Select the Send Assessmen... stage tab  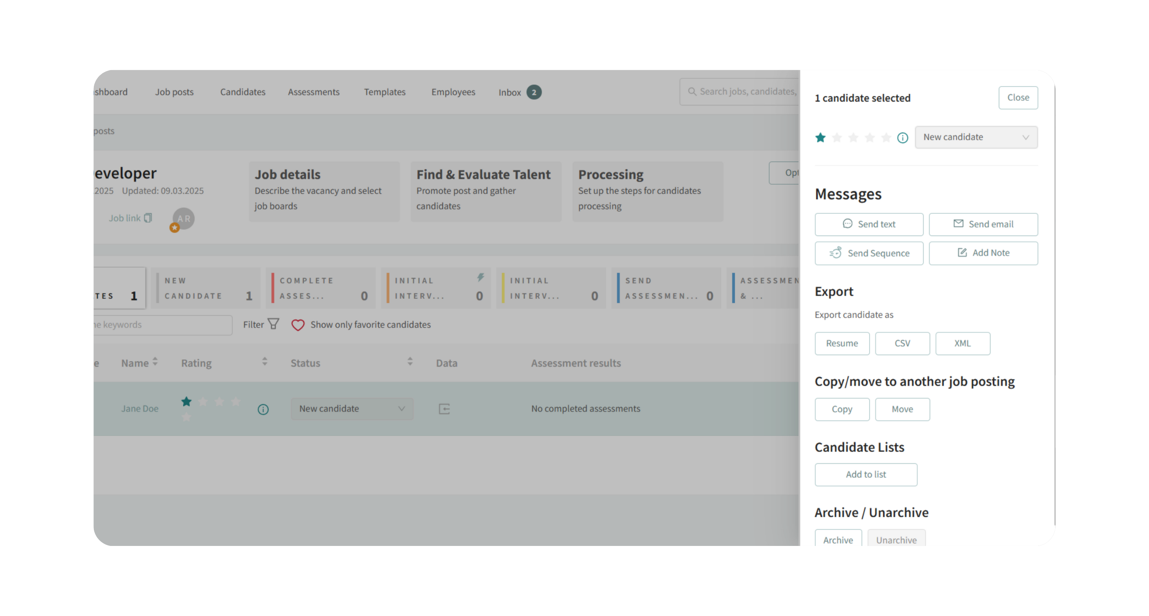[x=666, y=288]
